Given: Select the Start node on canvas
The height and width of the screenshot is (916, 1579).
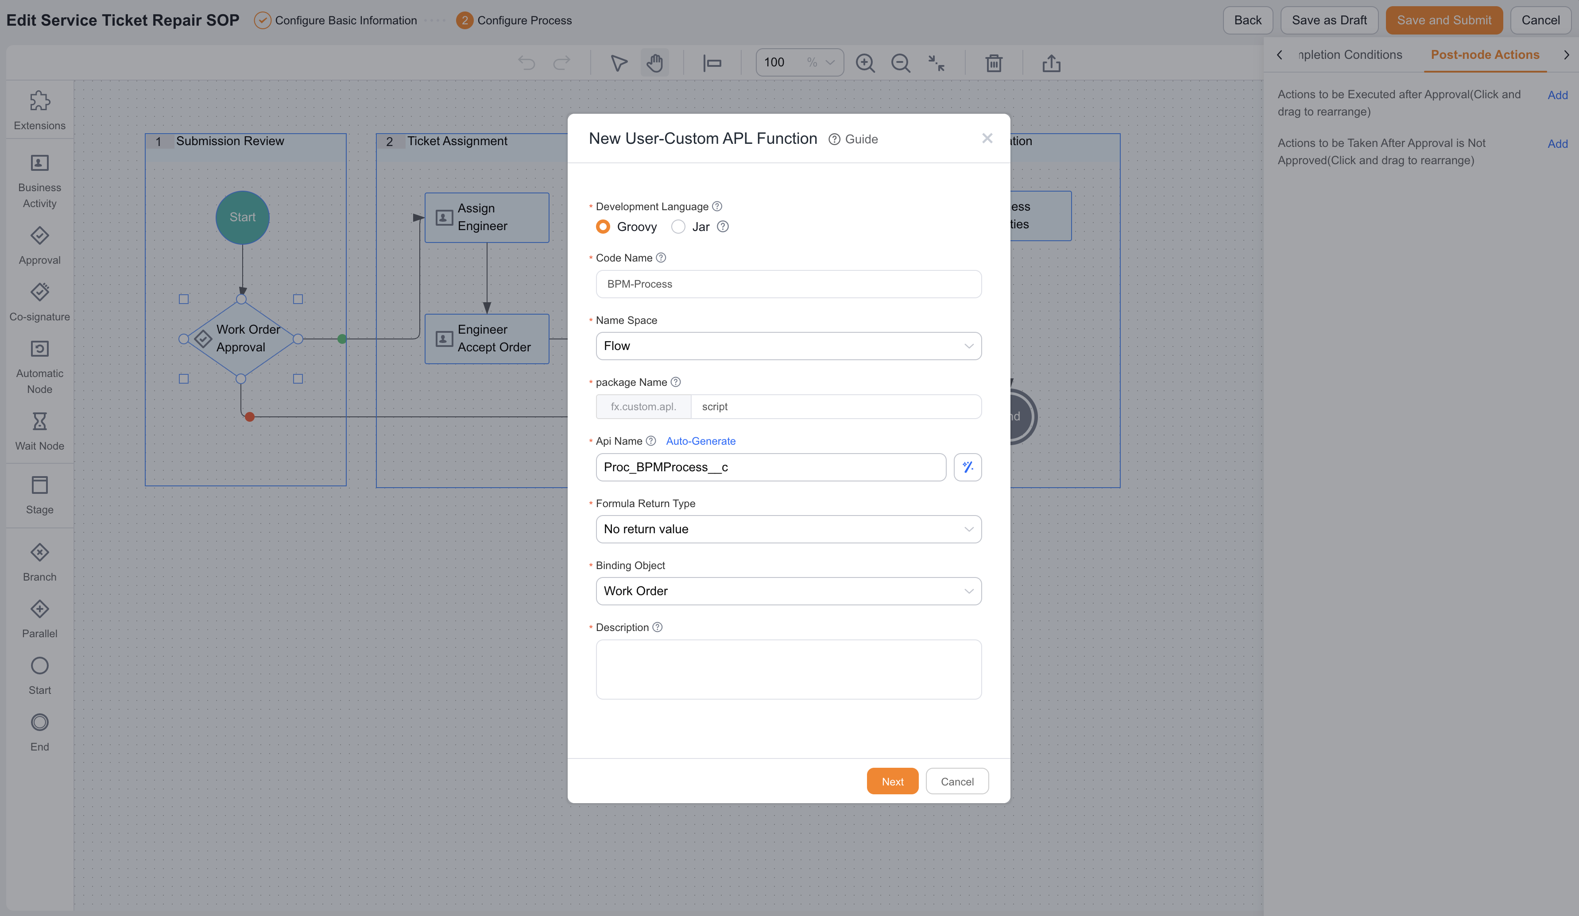Looking at the screenshot, I should tap(243, 217).
